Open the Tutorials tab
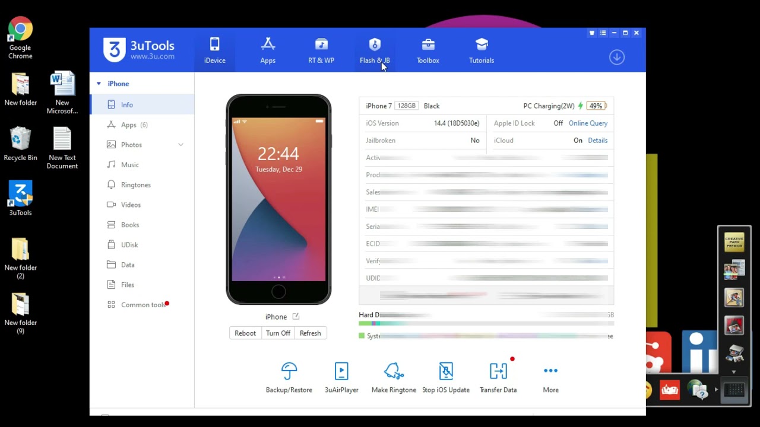Image resolution: width=760 pixels, height=427 pixels. [x=482, y=50]
